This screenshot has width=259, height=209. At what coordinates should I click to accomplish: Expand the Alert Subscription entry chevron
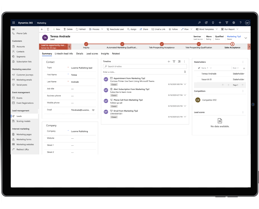pos(185,95)
